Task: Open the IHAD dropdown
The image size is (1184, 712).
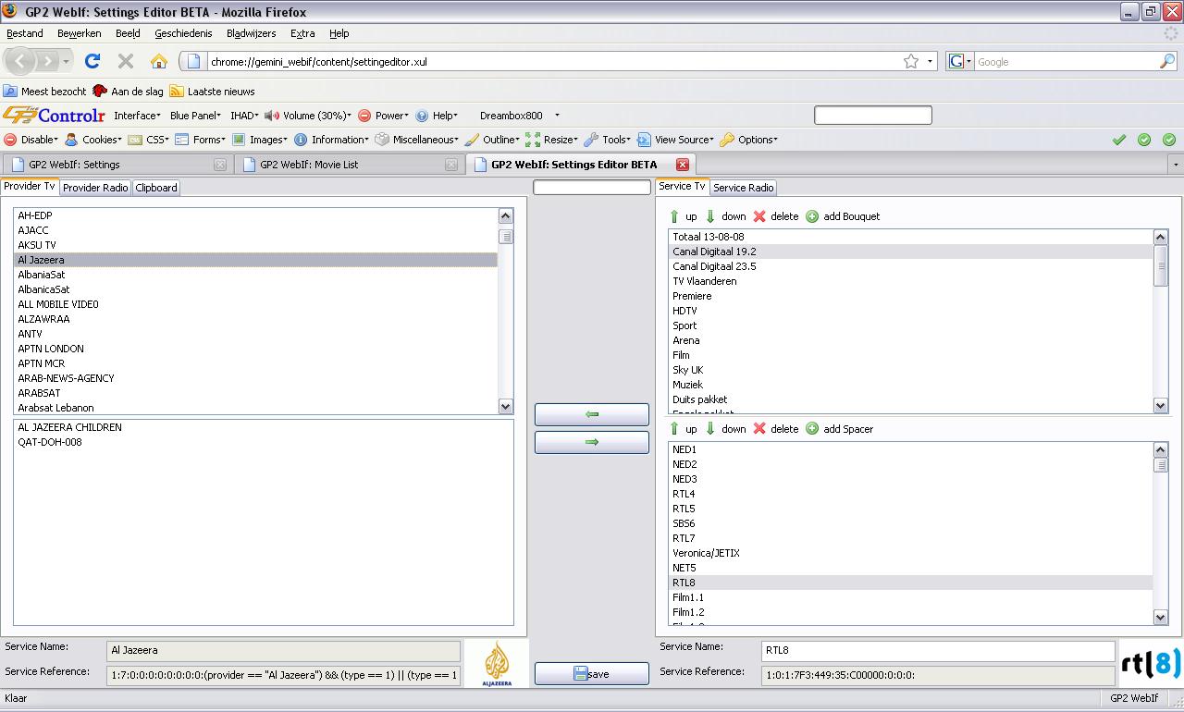Action: [244, 116]
